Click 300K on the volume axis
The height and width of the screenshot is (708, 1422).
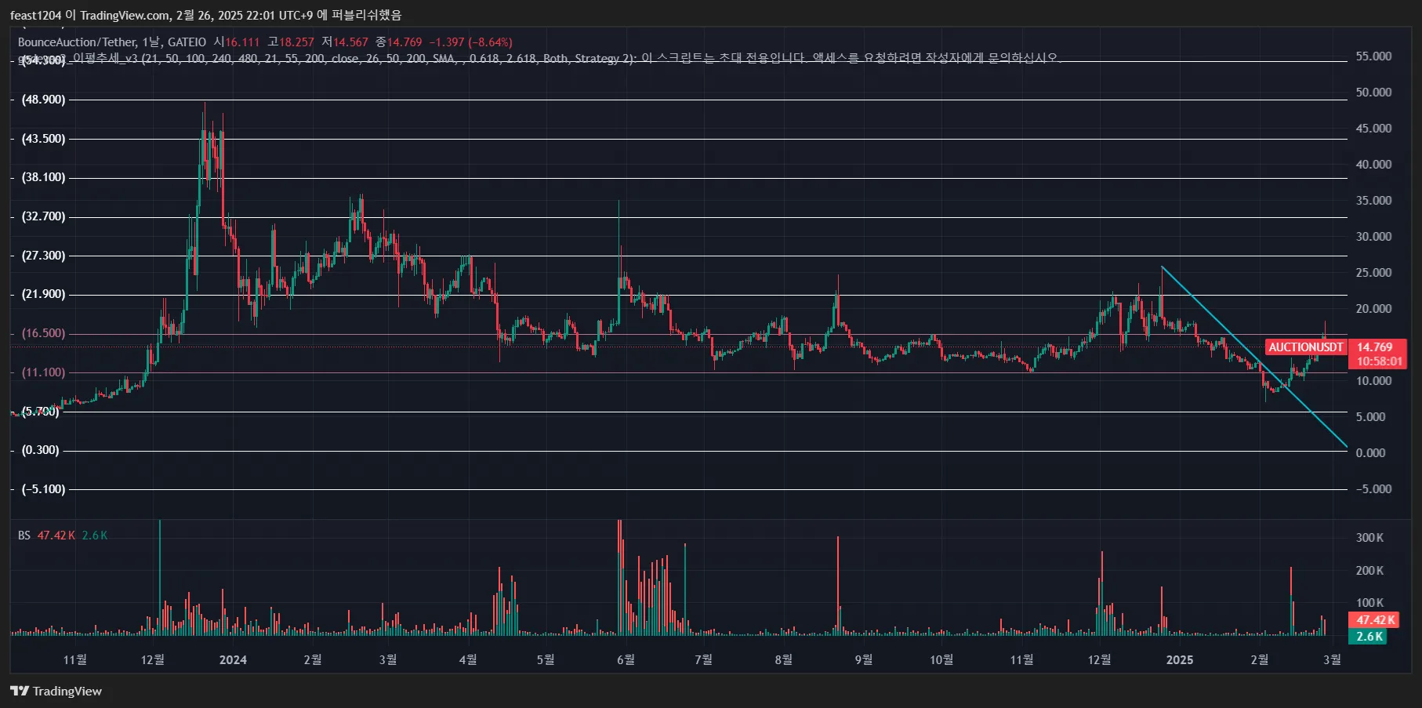point(1370,538)
